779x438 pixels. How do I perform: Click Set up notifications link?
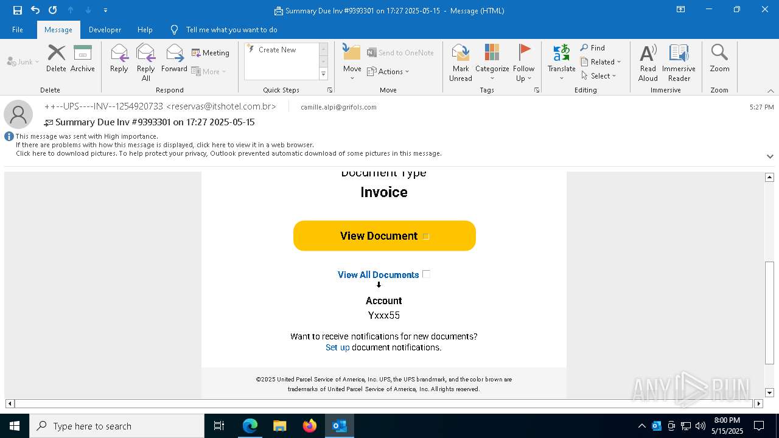pyautogui.click(x=338, y=347)
